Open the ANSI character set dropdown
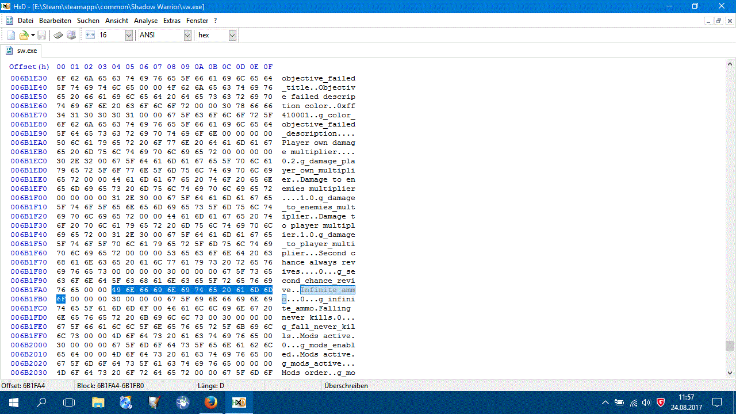Image resolution: width=736 pixels, height=414 pixels. pyautogui.click(x=187, y=35)
